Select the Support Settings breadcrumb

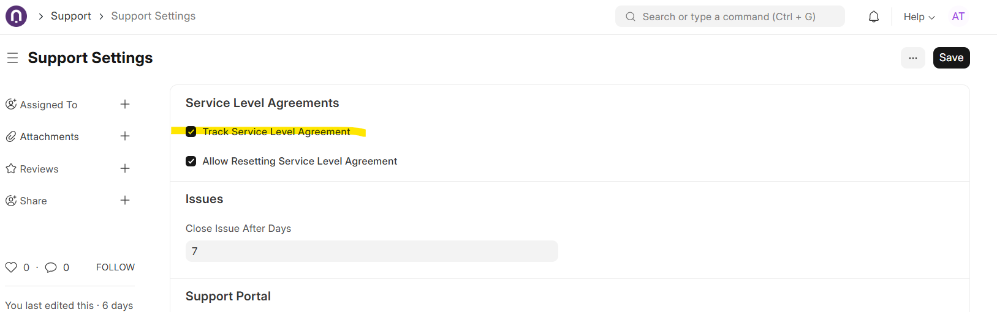153,16
